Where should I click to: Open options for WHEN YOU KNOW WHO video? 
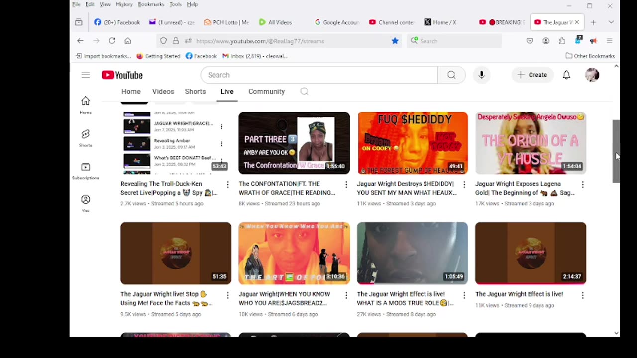(346, 295)
